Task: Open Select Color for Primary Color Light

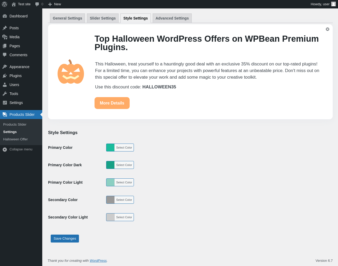Action: coord(124,182)
